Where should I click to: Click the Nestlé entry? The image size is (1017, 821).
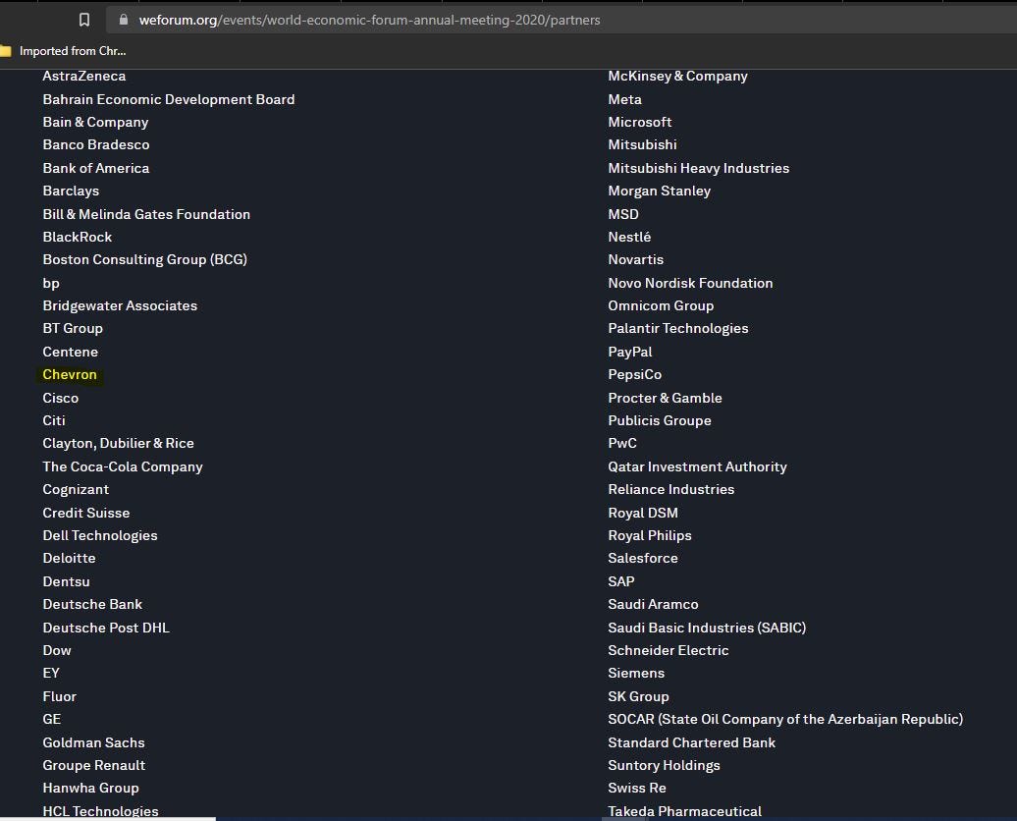click(x=629, y=237)
